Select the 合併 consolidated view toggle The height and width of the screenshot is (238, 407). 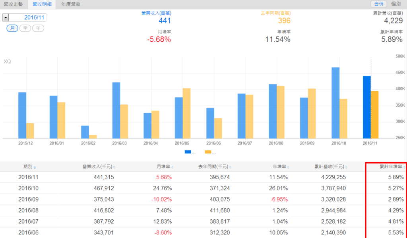coord(379,4)
